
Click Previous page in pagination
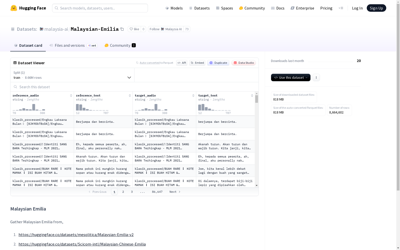point(97,192)
